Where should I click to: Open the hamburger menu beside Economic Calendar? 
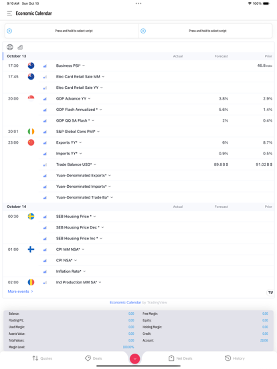(9, 13)
